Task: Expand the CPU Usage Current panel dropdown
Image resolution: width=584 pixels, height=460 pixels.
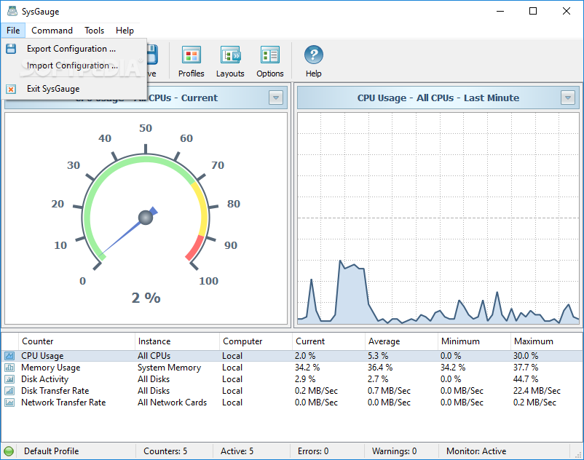Action: tap(276, 98)
